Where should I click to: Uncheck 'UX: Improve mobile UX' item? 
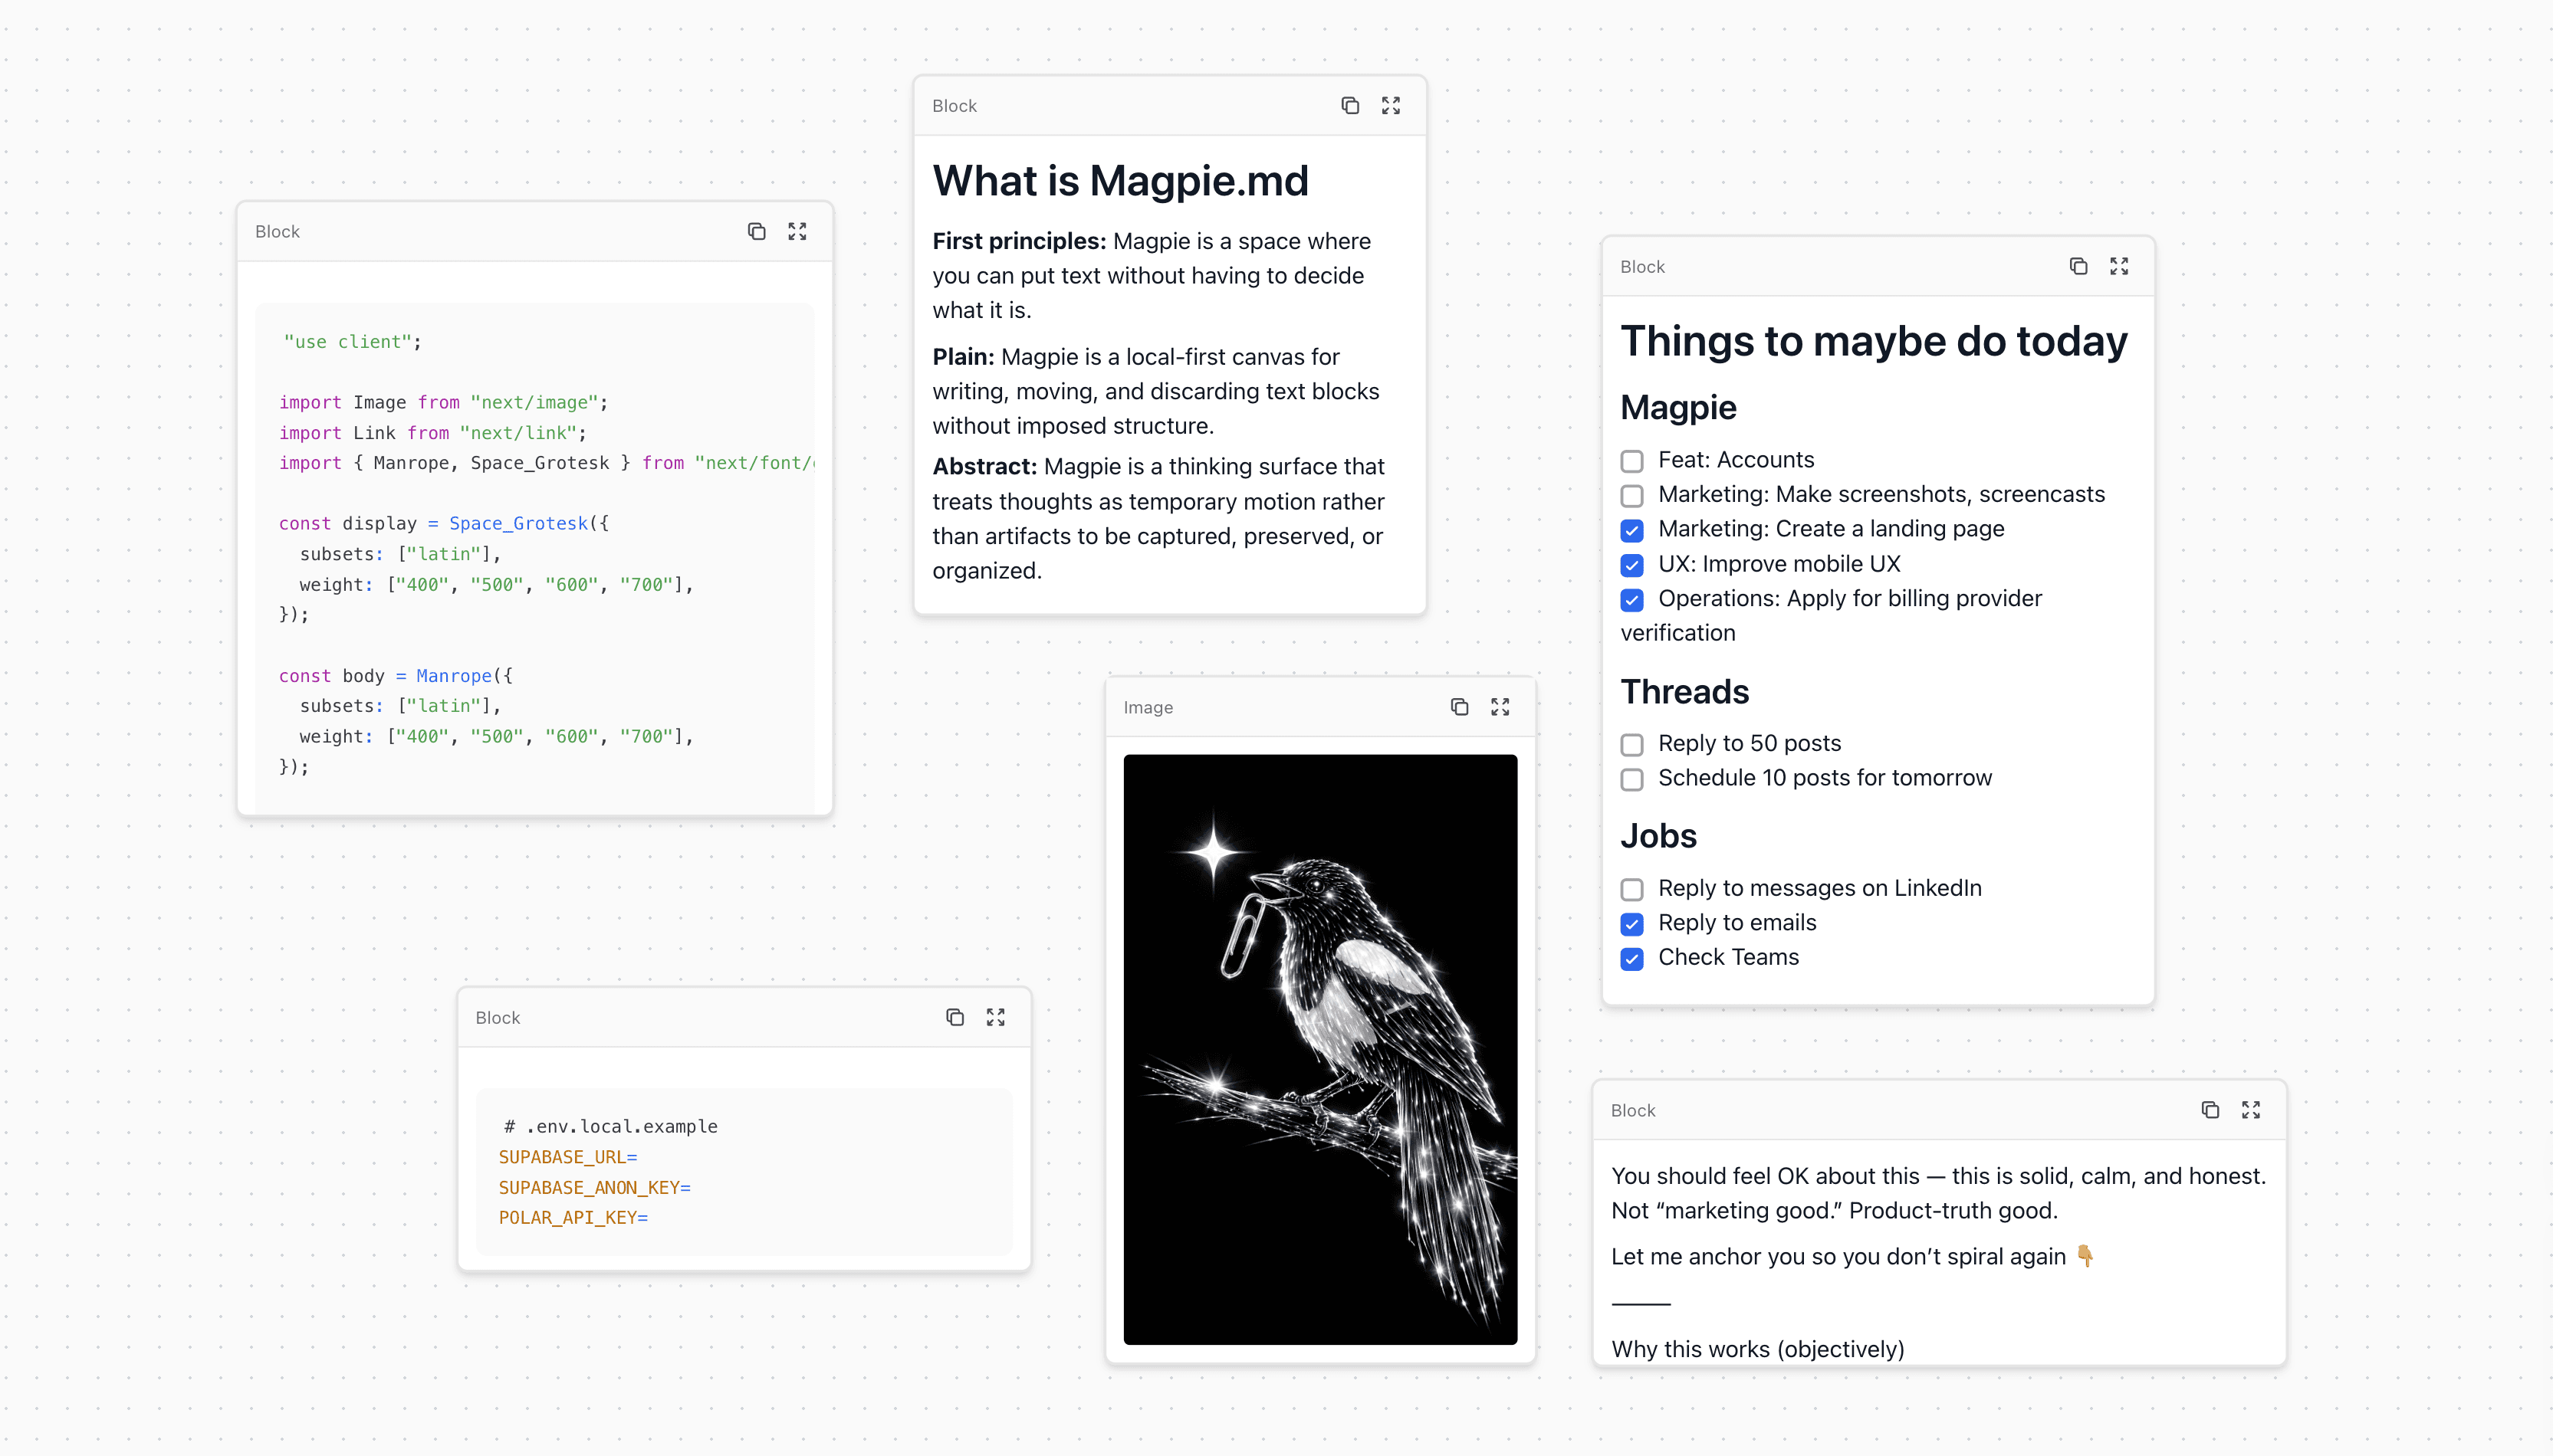click(1631, 565)
